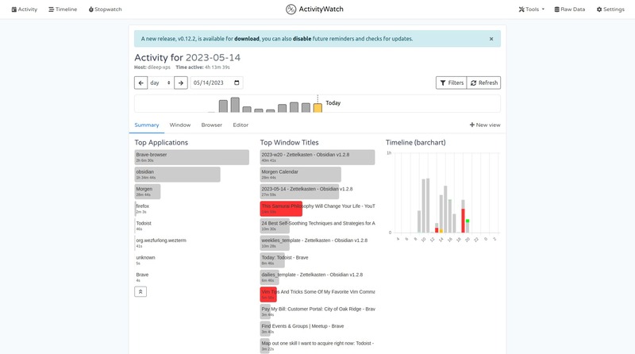
Task: Select the firefox application entry
Action: pyautogui.click(x=143, y=209)
